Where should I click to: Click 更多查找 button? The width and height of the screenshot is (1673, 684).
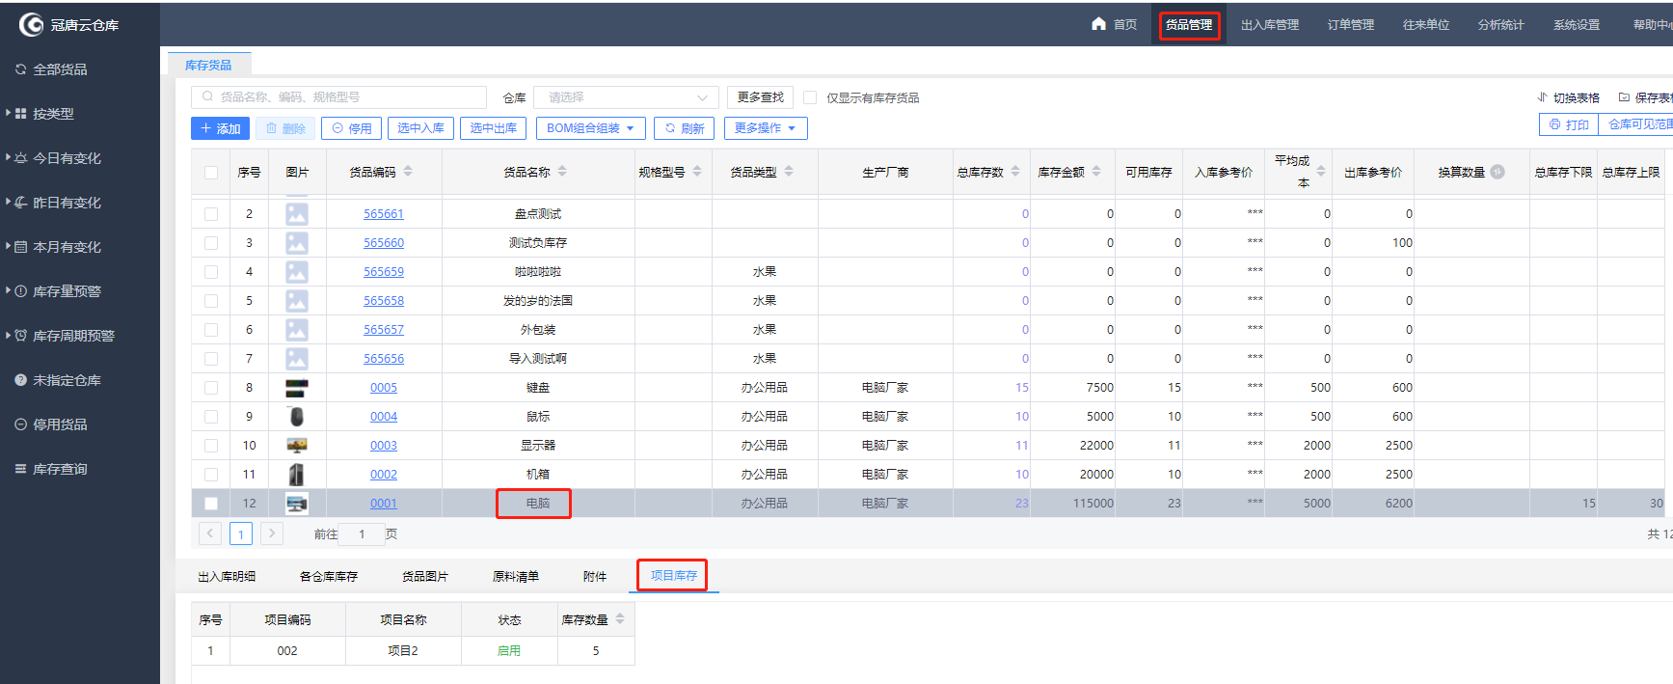(760, 97)
